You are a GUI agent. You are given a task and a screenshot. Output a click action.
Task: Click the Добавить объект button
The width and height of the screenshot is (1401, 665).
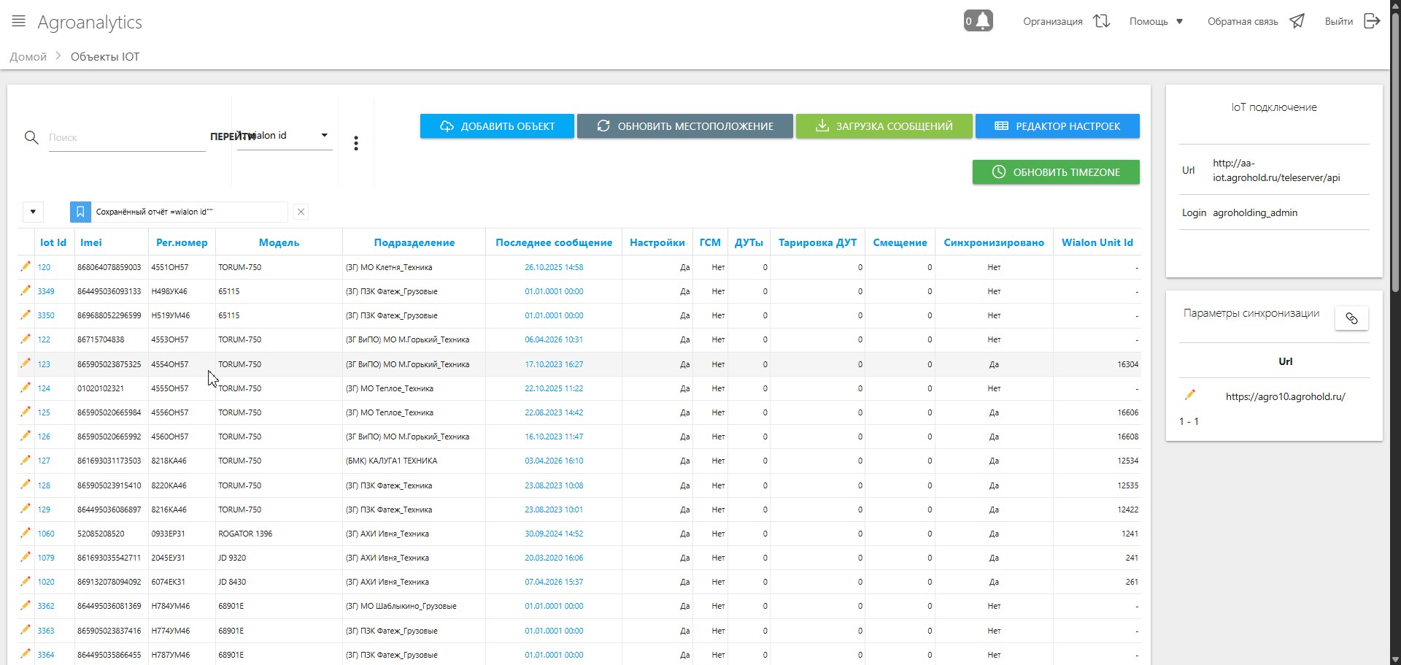(497, 126)
